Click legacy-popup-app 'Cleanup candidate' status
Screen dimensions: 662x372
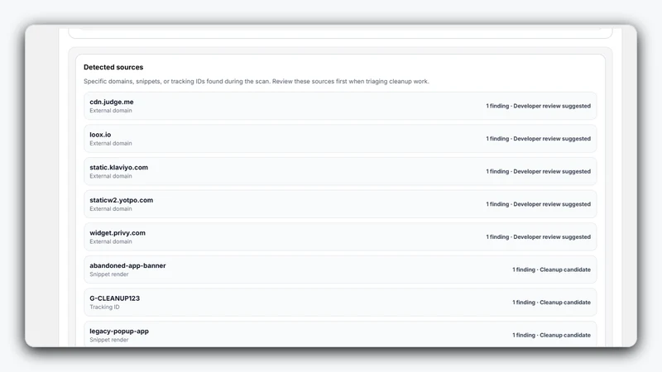pos(565,336)
